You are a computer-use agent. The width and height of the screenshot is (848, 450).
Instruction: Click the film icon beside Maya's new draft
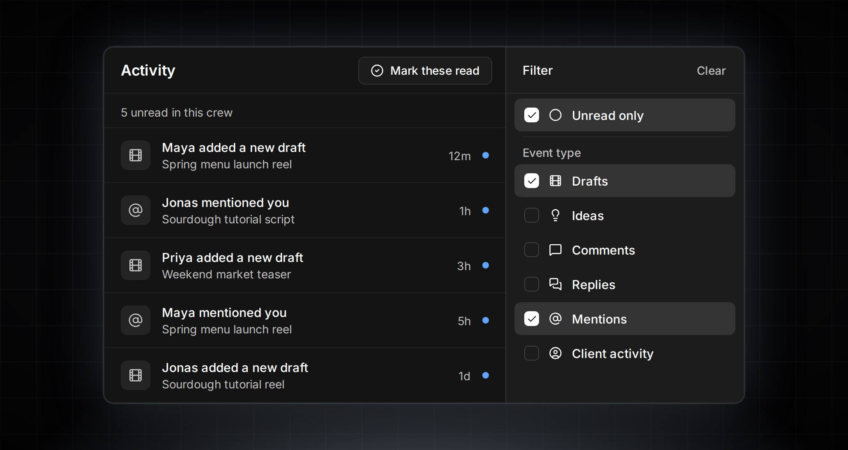[x=136, y=155]
